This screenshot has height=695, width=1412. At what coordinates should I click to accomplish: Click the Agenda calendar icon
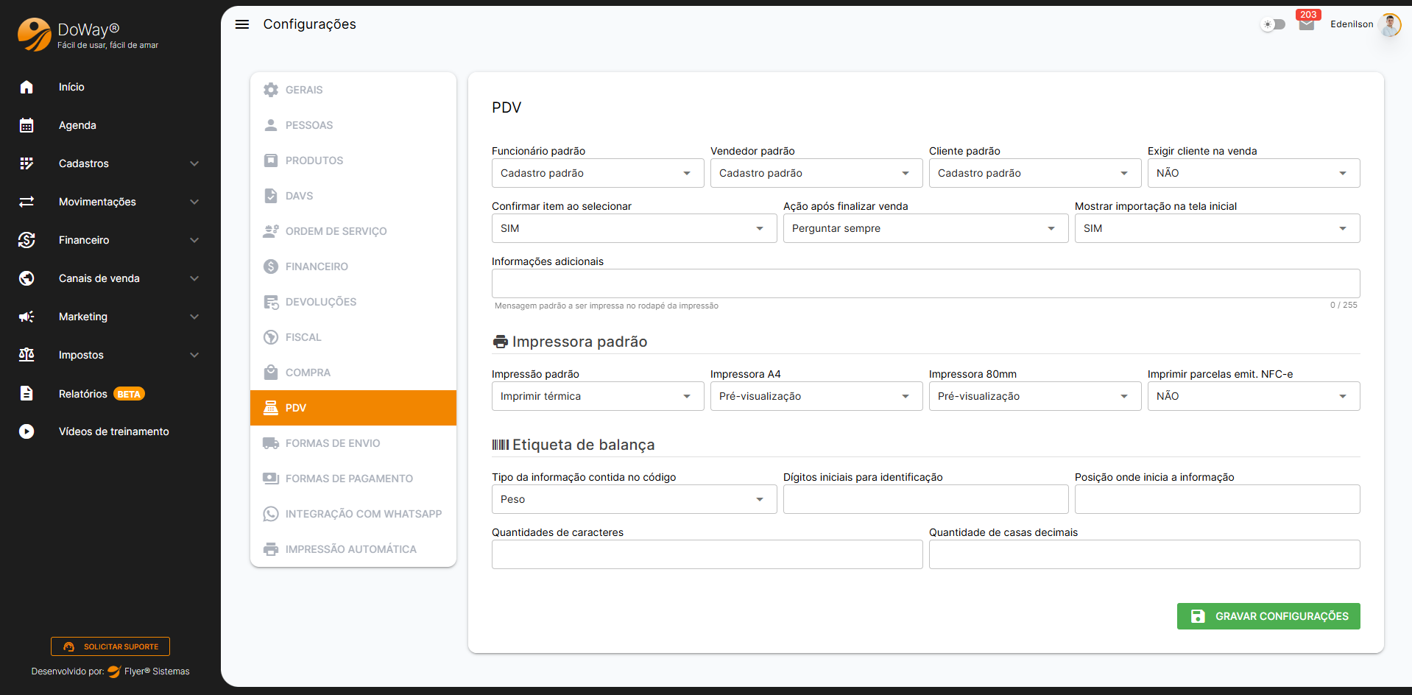[27, 125]
